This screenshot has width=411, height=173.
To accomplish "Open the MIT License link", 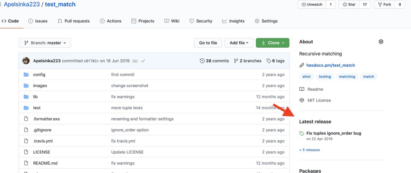I will tap(319, 100).
